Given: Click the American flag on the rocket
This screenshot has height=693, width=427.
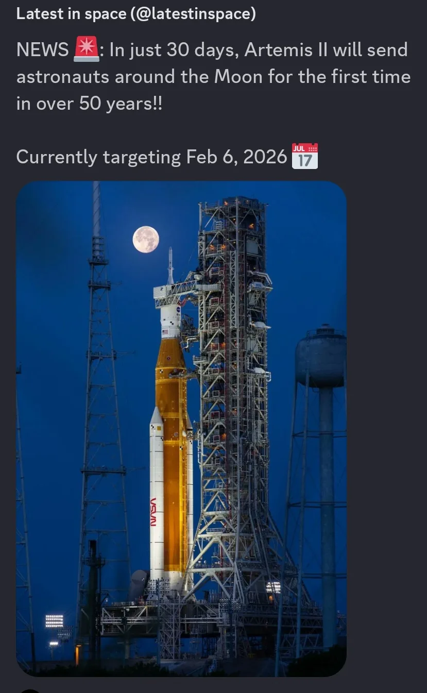Looking at the screenshot, I should [x=165, y=332].
